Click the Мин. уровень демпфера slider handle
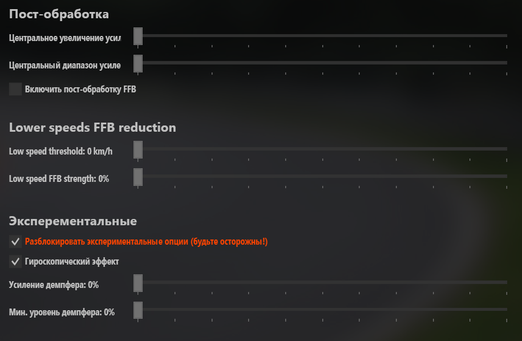Screen dimensions: 522x341 coord(137,310)
